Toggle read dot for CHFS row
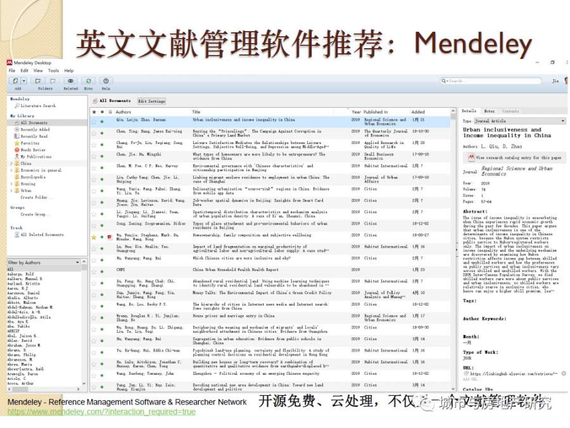Screen dimensions: 570x428 click(102, 272)
